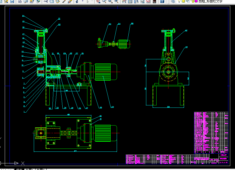Open Layer Properties Manager icon
235x170 pixels.
pos(173,1)
